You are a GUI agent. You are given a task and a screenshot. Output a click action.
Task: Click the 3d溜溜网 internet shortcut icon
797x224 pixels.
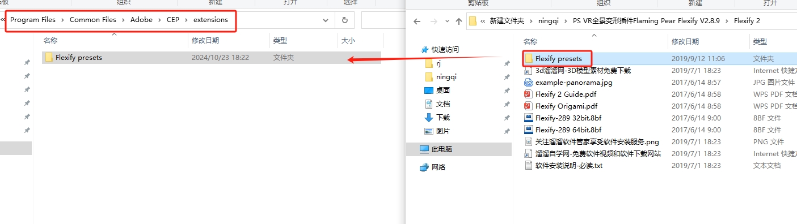tap(529, 71)
